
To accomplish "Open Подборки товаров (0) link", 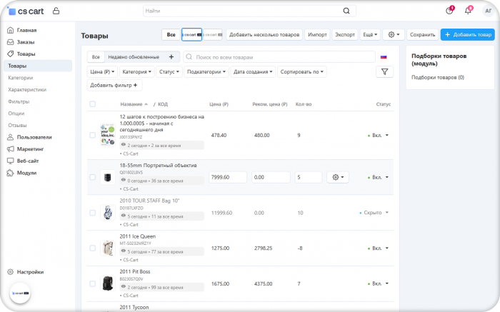I will click(x=437, y=77).
